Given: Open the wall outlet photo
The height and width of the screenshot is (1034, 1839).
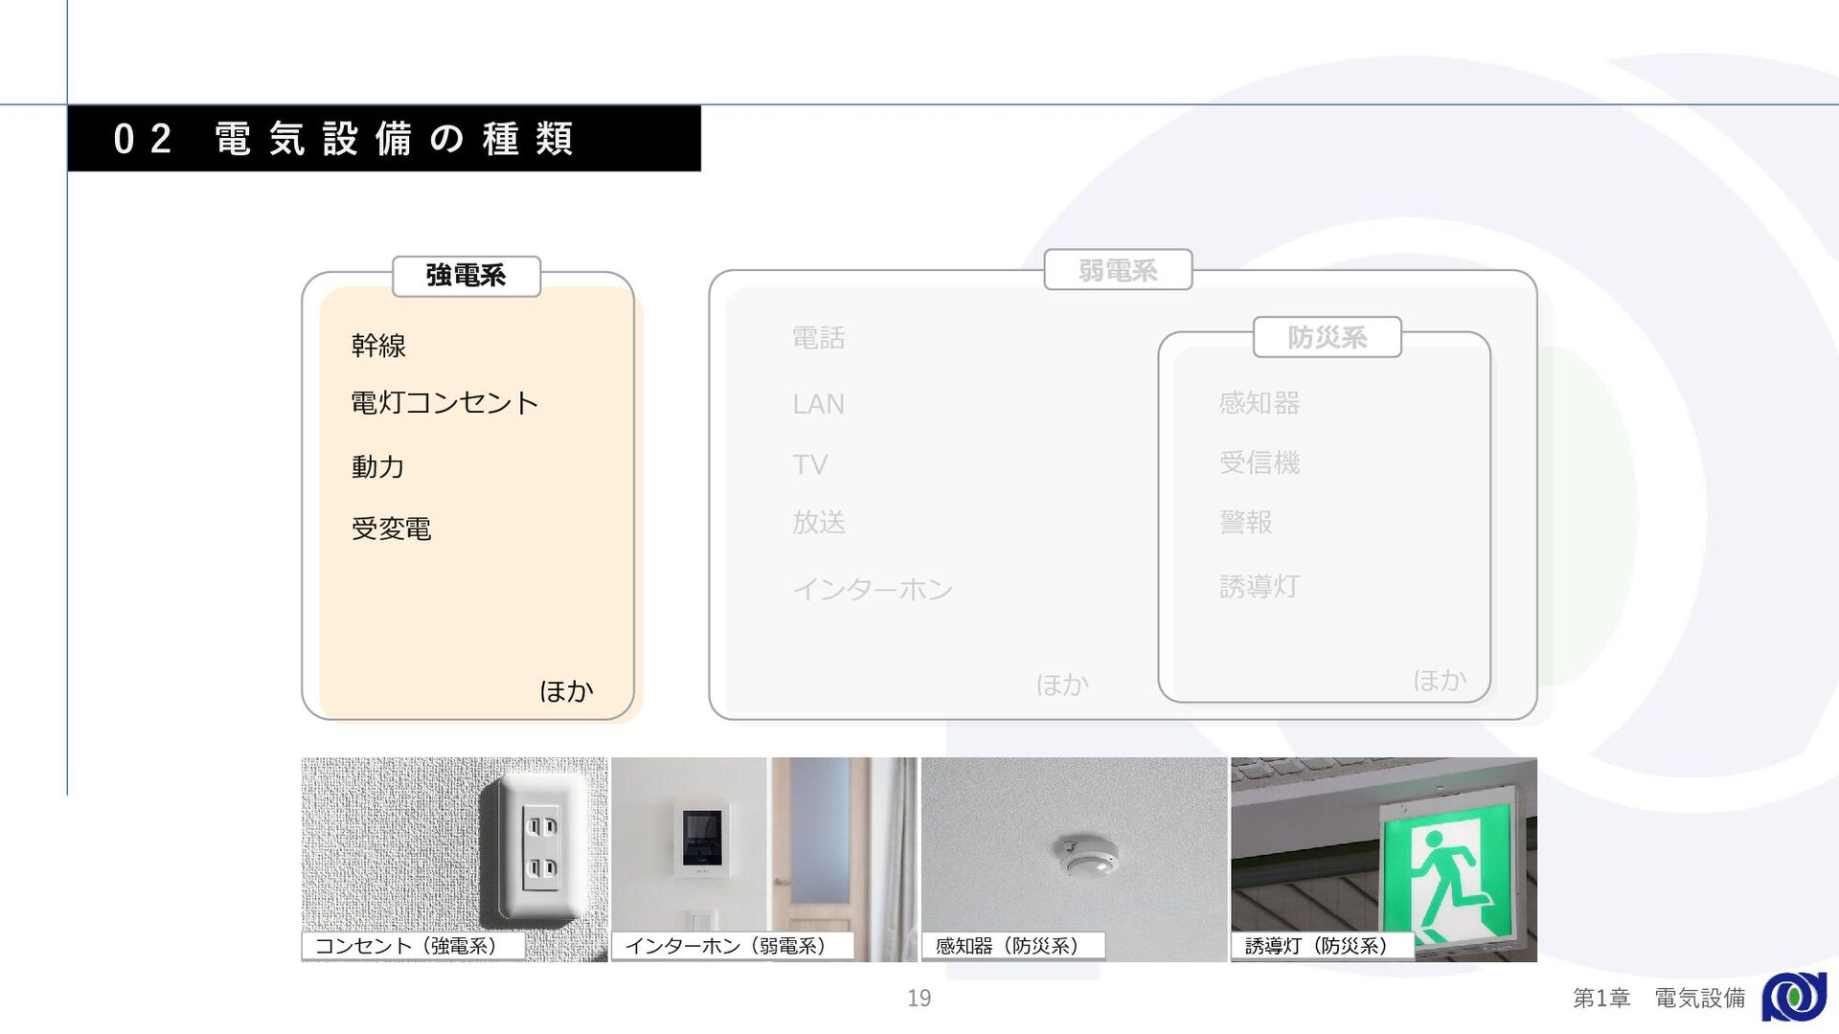Looking at the screenshot, I should click(x=454, y=860).
